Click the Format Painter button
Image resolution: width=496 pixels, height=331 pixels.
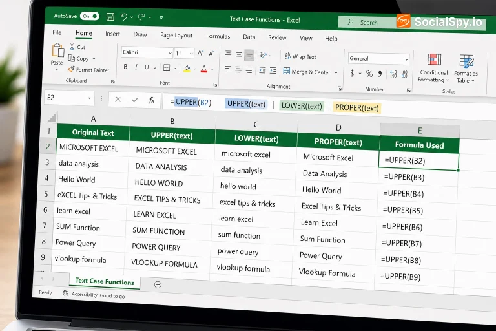[x=88, y=70]
